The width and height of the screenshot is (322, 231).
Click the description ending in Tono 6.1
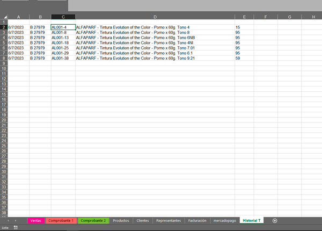click(x=155, y=53)
